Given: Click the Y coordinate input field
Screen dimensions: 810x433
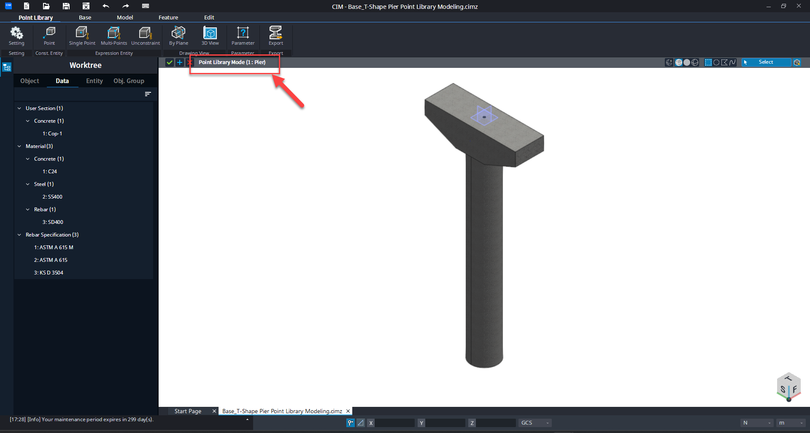Looking at the screenshot, I should coord(445,423).
